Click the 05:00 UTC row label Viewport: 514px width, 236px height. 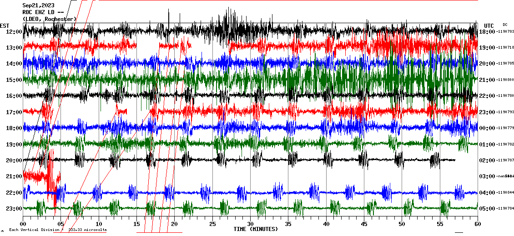click(487, 209)
